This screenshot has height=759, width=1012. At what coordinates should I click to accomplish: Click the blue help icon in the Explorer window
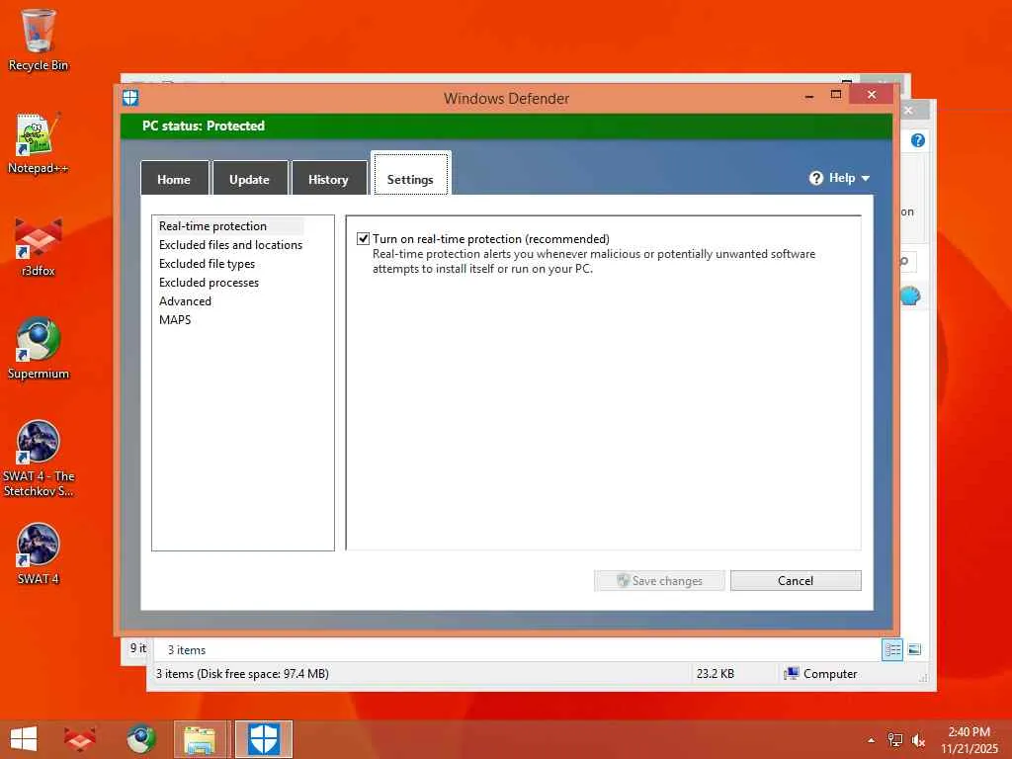tap(918, 140)
